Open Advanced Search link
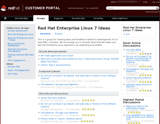The image size is (160, 124). (152, 12)
